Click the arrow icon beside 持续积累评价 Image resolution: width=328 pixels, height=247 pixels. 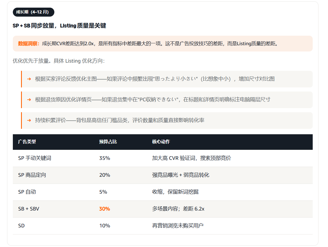point(29,120)
